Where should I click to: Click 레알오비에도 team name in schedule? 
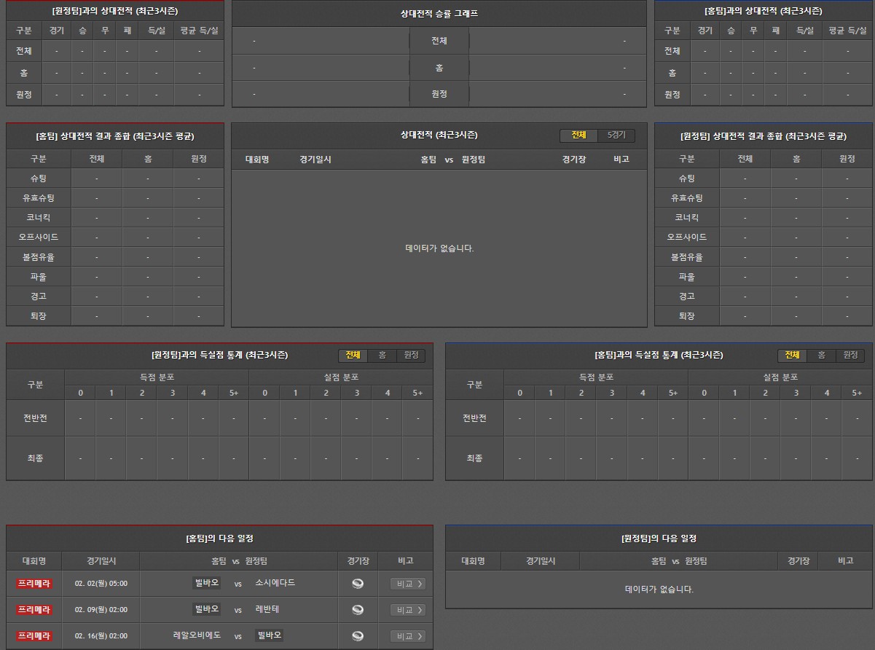[197, 635]
